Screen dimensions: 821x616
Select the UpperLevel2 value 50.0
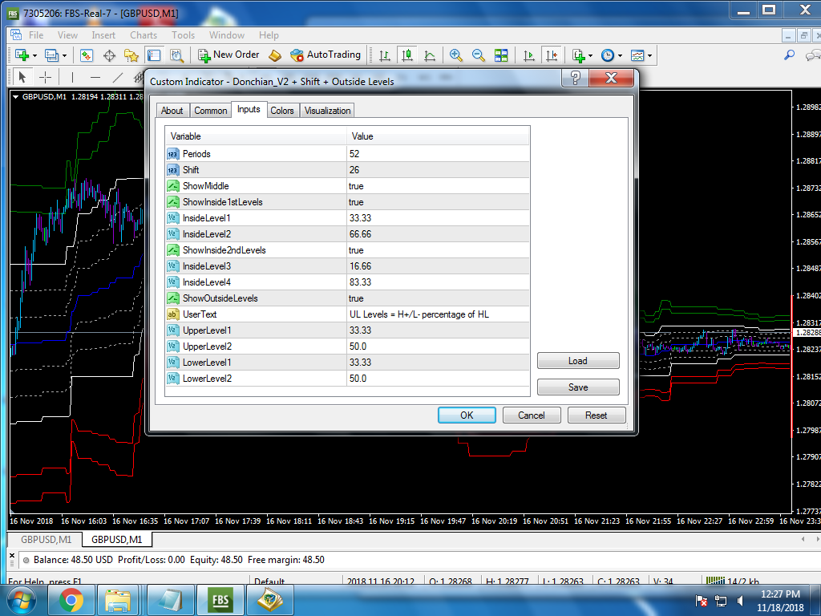click(439, 346)
